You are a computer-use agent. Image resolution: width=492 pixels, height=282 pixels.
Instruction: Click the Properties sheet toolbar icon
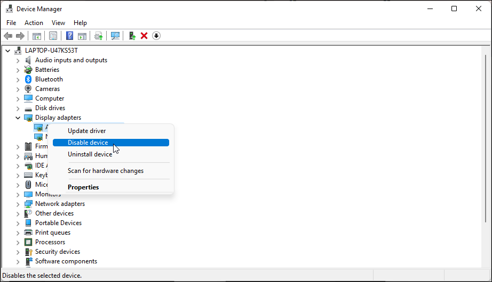53,36
